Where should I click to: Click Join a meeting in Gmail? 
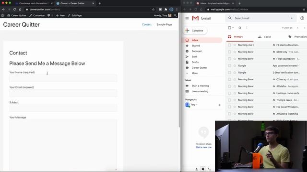tap(200, 91)
